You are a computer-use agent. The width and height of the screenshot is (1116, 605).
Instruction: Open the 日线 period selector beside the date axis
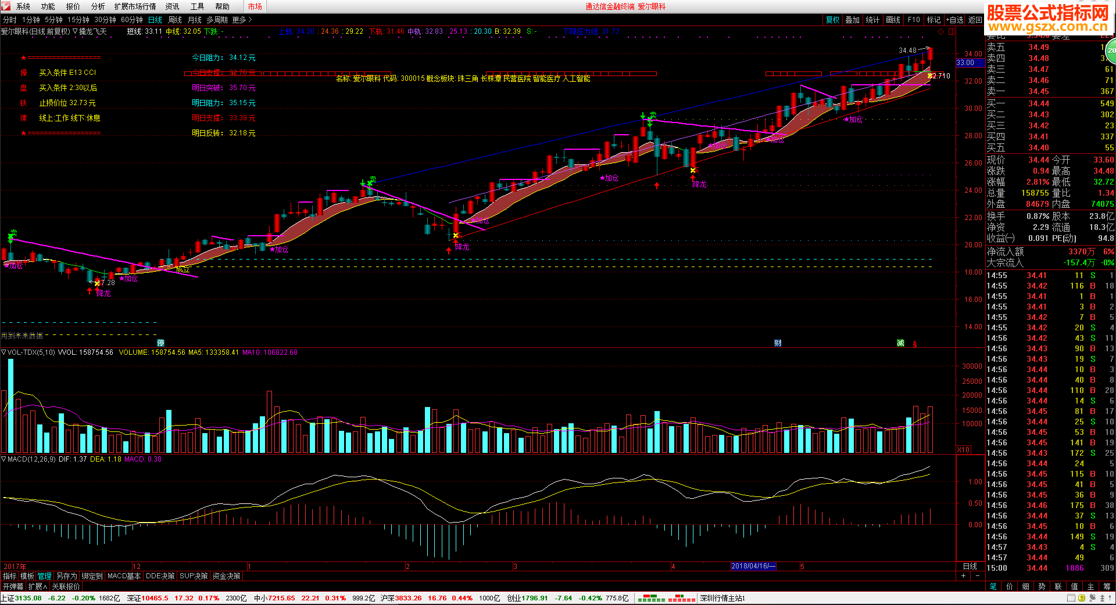[x=970, y=566]
